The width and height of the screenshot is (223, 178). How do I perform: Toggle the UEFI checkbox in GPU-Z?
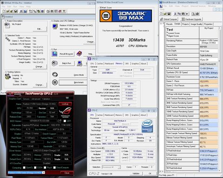click(65, 121)
